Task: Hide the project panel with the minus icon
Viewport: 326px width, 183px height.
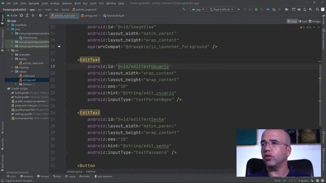Action: click(46, 16)
